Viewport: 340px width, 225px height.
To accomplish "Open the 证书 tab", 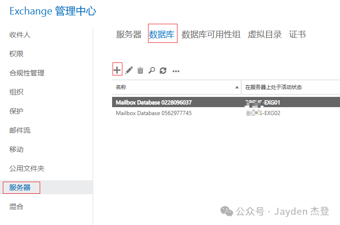I will 297,34.
